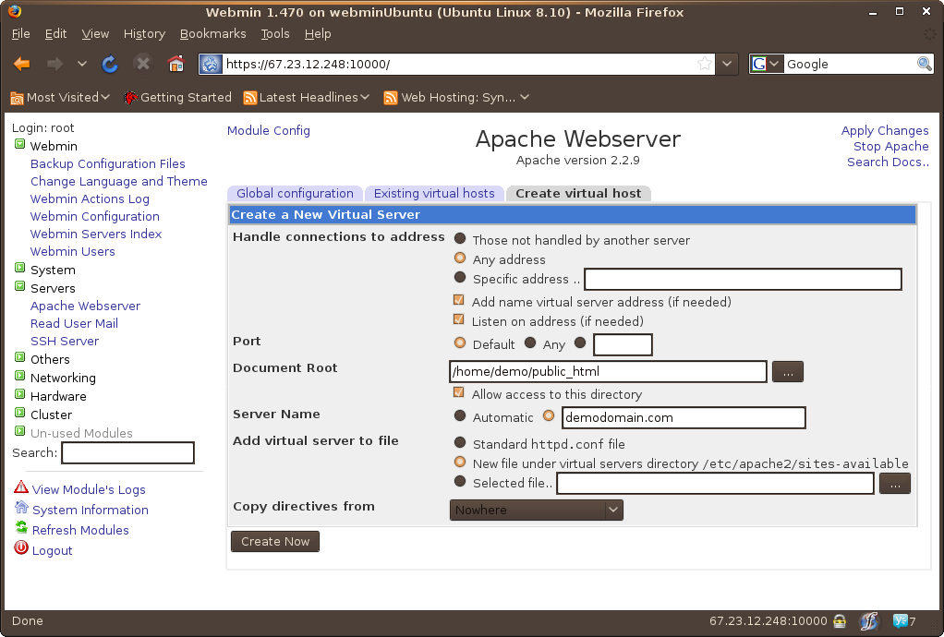Screen dimensions: 944x637
Task: Toggle 'Allow access to this directory' checkbox
Action: [x=459, y=392]
